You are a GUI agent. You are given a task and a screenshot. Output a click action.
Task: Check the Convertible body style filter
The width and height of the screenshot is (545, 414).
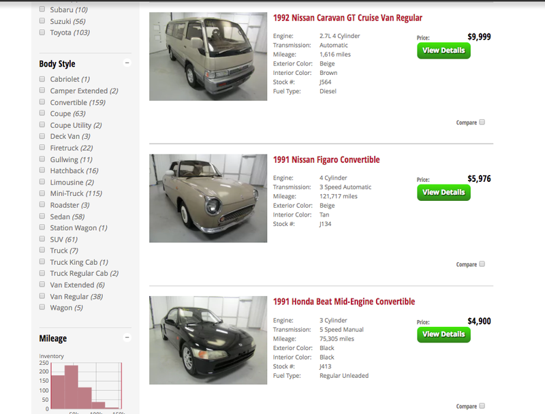pyautogui.click(x=42, y=101)
